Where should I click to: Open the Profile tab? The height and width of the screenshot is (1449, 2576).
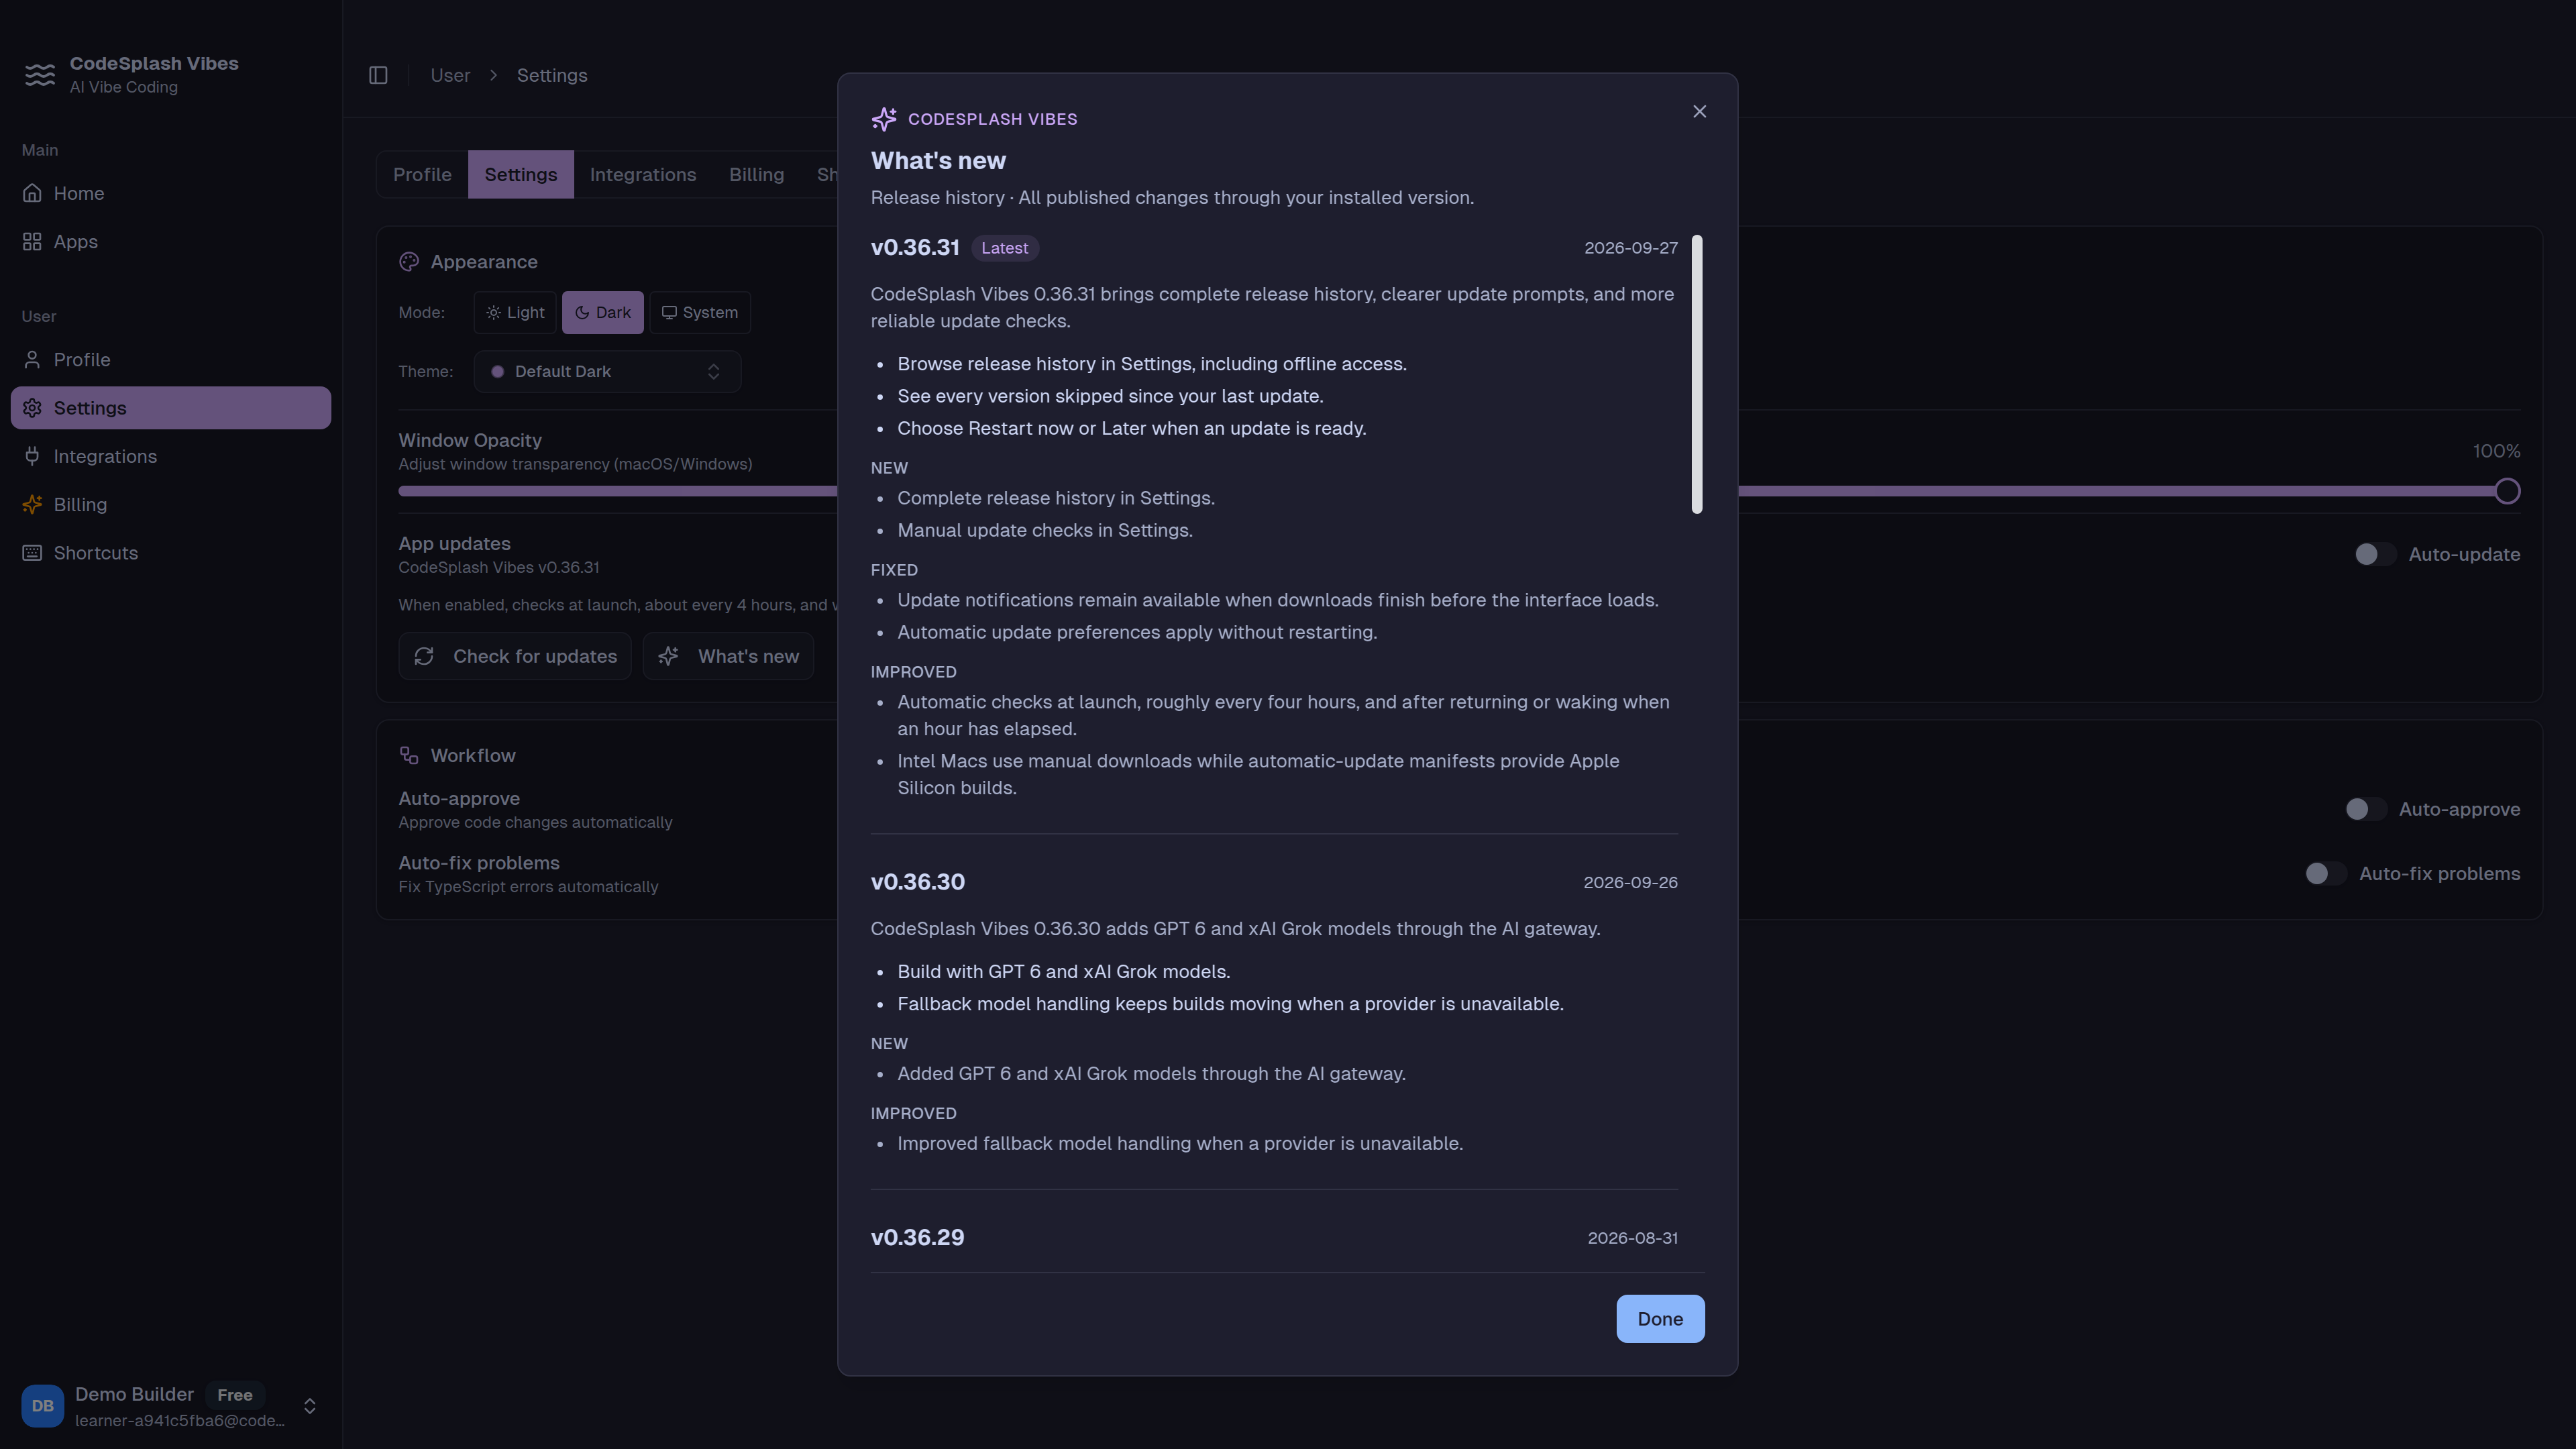(x=422, y=175)
